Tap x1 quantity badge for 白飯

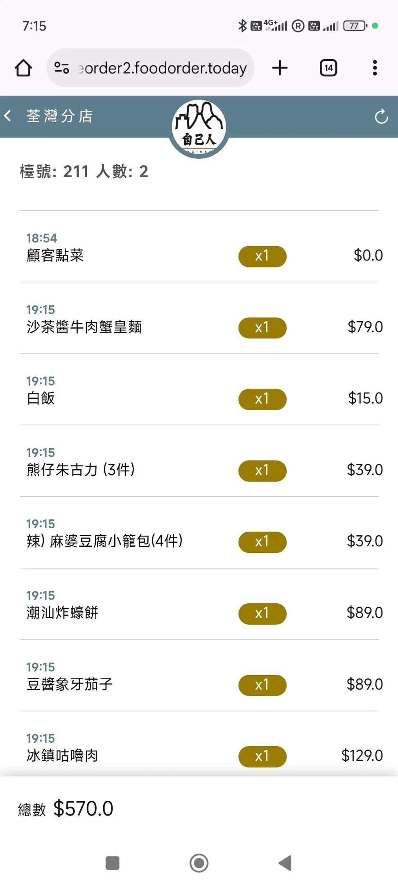pyautogui.click(x=262, y=399)
